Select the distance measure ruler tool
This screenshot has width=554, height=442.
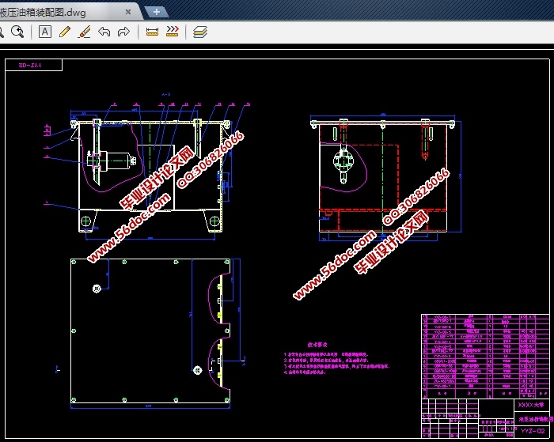(153, 32)
